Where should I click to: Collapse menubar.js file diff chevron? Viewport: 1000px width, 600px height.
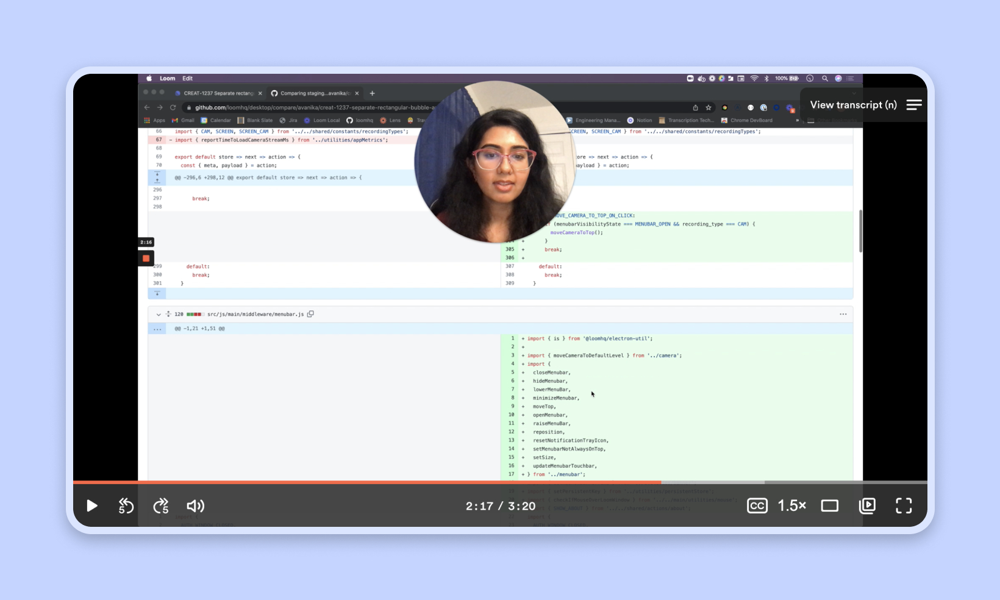(159, 315)
